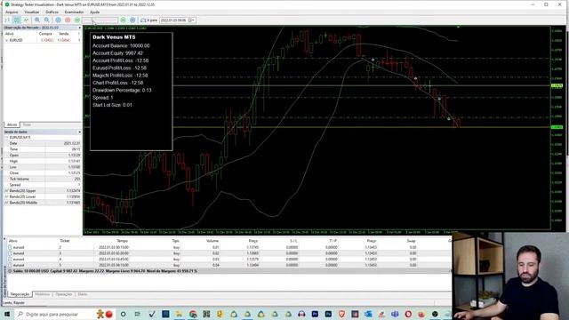Open Task View on the taskbar
The image size is (569, 320).
pos(138,314)
